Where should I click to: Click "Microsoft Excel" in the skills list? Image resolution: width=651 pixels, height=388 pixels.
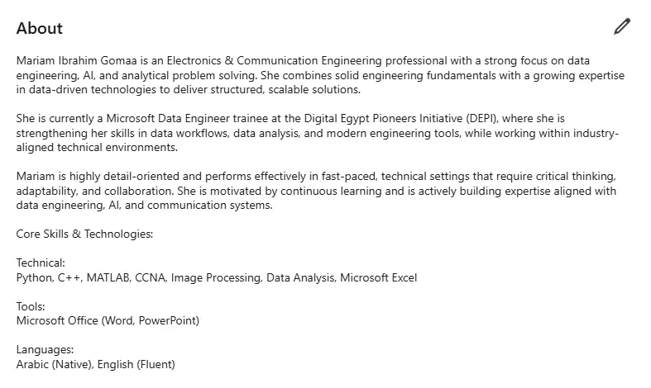pos(379,277)
